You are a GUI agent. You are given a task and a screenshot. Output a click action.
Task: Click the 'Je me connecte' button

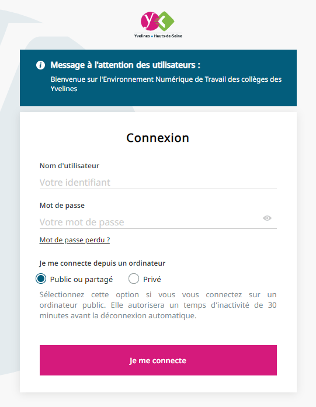pyautogui.click(x=158, y=360)
